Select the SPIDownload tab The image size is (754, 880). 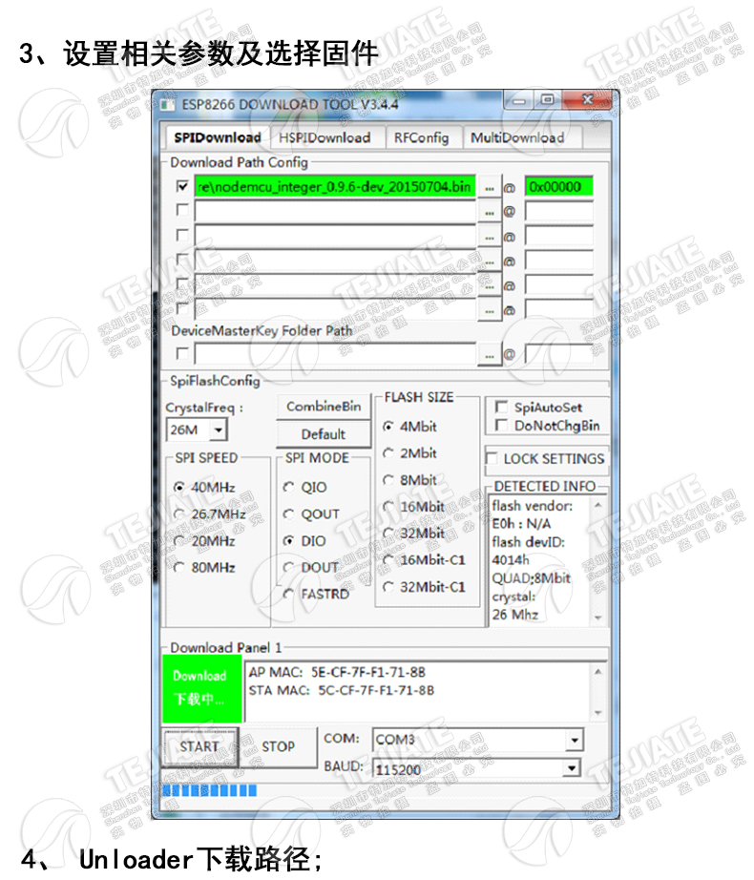pos(217,137)
